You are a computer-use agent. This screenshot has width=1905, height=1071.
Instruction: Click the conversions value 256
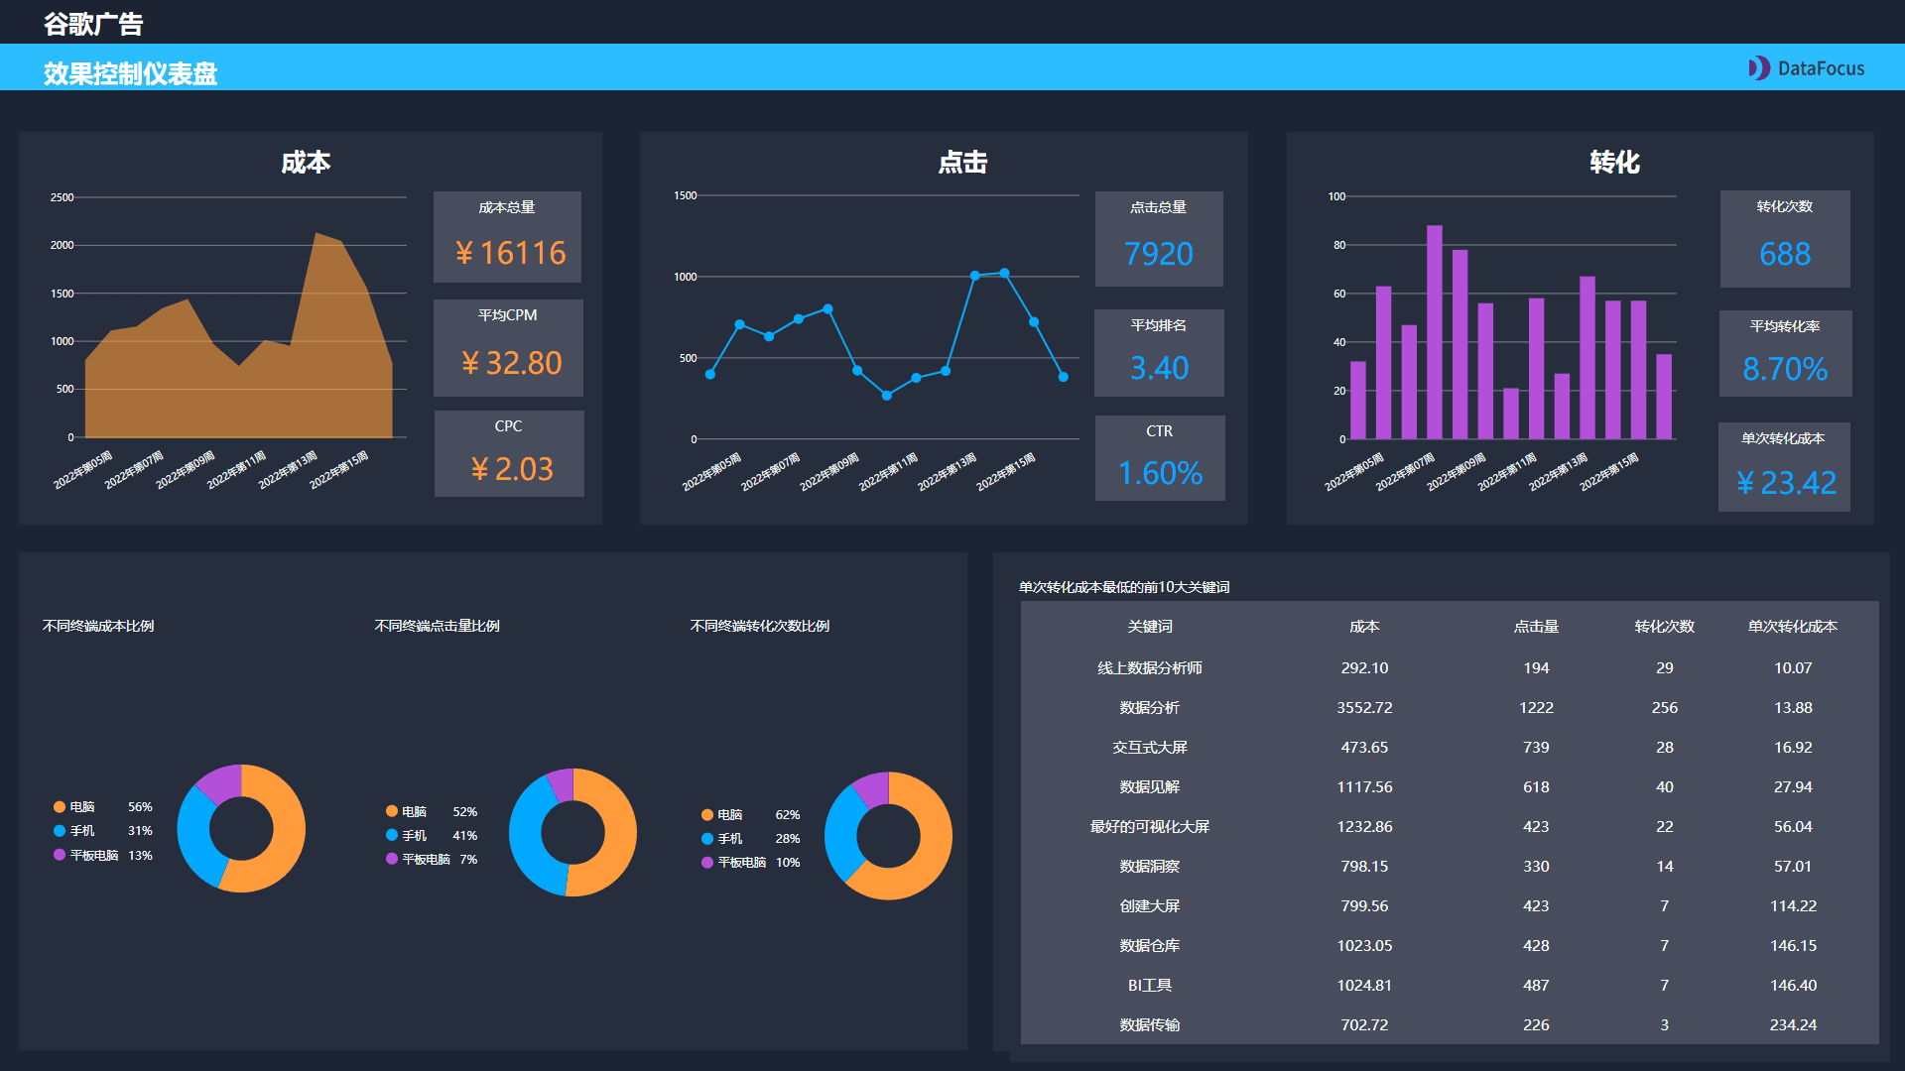click(1665, 707)
